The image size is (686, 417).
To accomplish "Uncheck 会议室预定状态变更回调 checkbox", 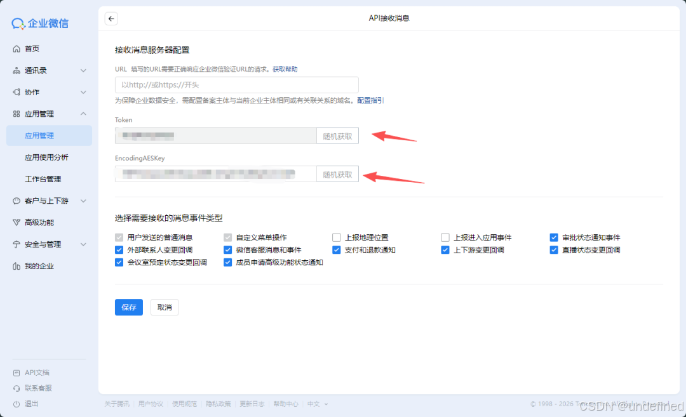I will (119, 262).
